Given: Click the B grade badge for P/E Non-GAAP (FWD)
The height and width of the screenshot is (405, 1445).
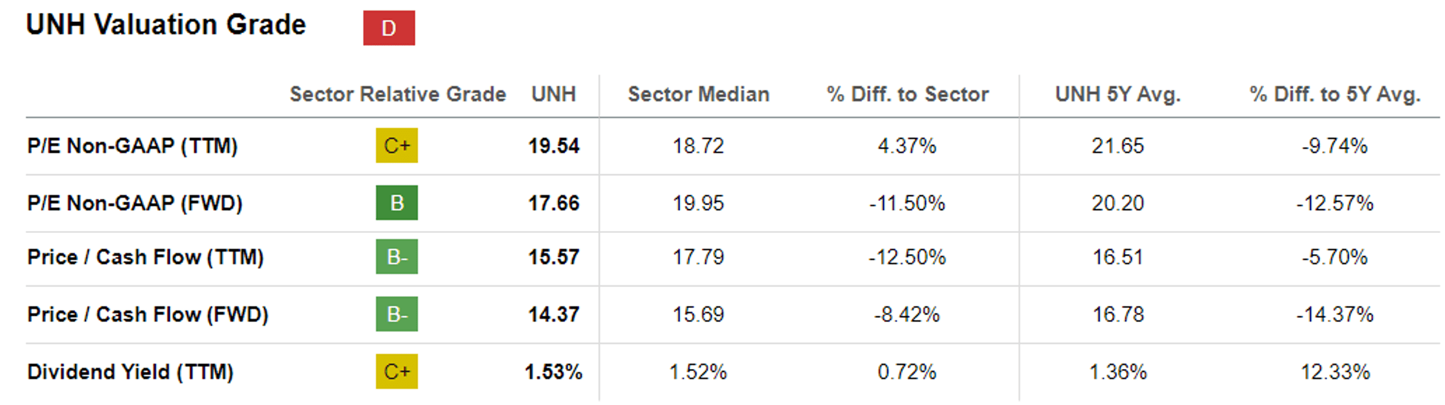Looking at the screenshot, I should click(x=397, y=203).
